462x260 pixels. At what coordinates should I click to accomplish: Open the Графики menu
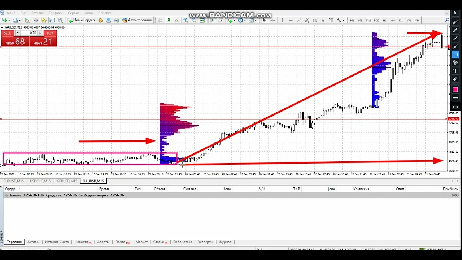56,13
